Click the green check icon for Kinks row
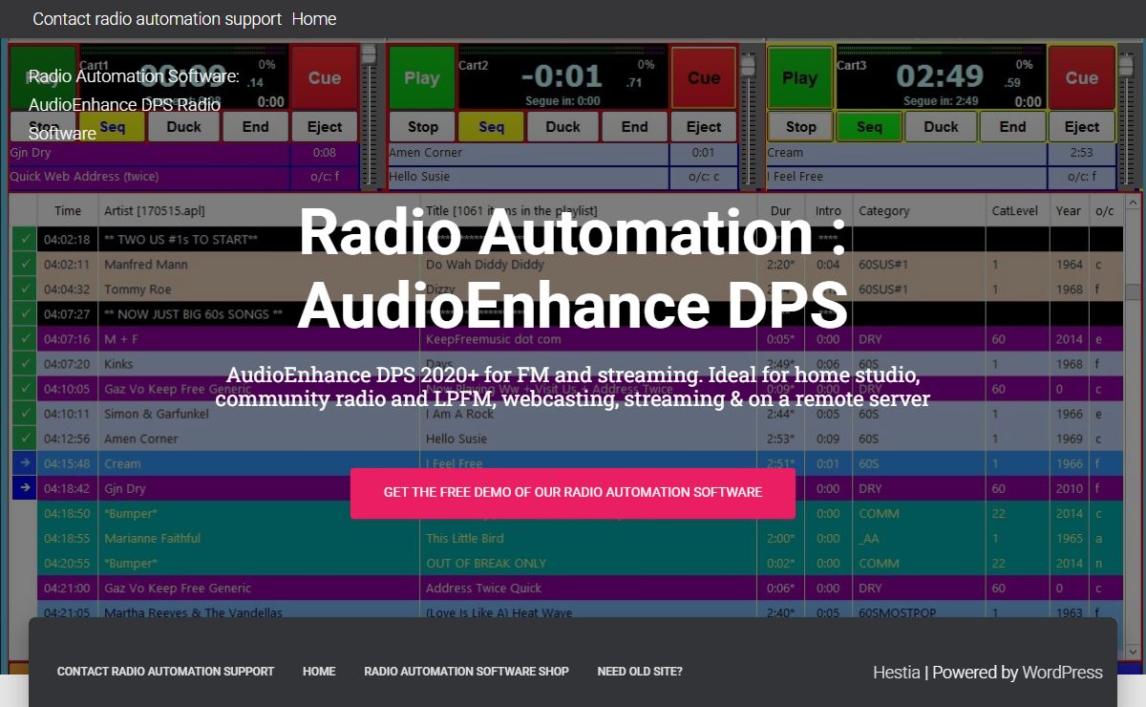Image resolution: width=1146 pixels, height=707 pixels. pos(25,364)
